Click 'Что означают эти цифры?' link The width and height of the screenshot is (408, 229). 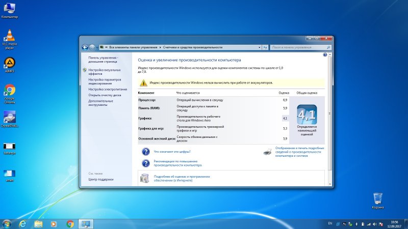(x=172, y=151)
